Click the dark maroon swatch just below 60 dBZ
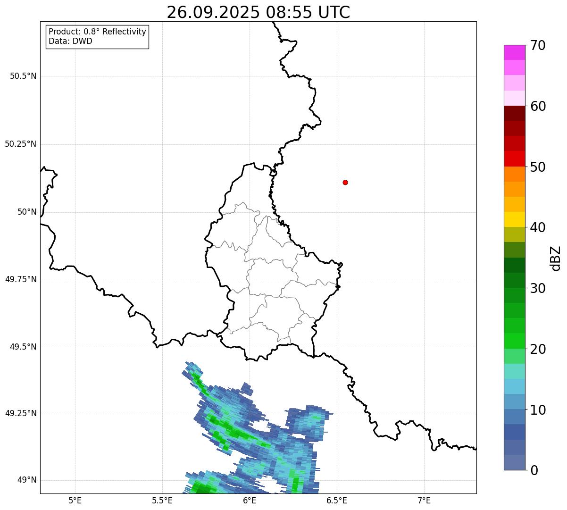The image size is (567, 510). [514, 113]
